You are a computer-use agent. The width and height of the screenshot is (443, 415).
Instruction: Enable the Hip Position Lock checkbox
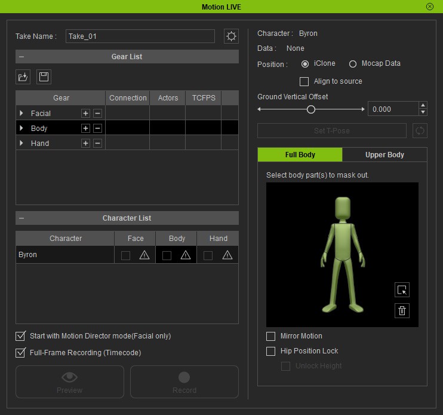(270, 352)
